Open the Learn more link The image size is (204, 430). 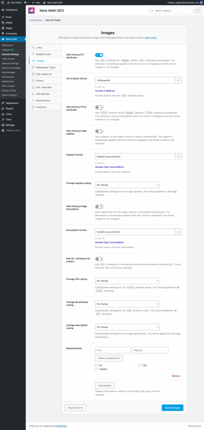click(151, 37)
